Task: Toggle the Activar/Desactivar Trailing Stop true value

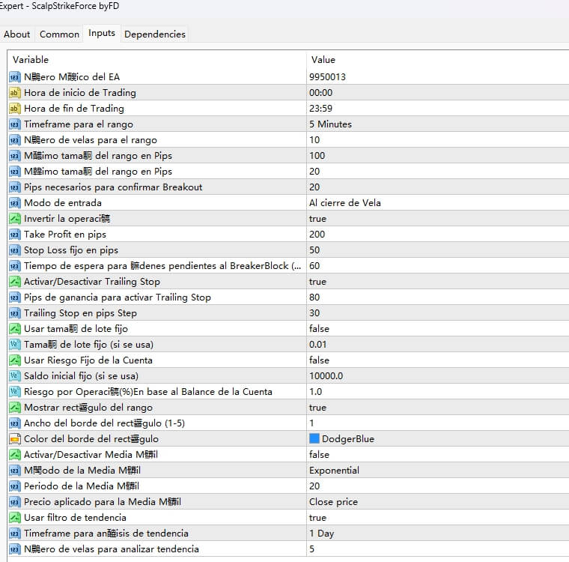Action: pos(317,282)
